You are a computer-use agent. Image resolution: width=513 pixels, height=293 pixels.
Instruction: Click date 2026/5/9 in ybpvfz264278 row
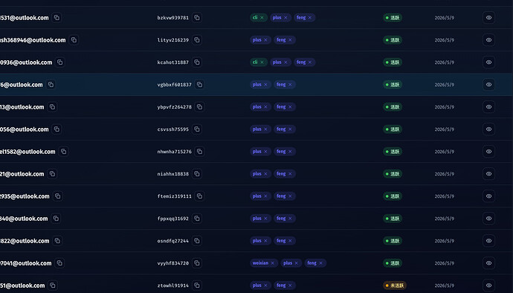445,107
